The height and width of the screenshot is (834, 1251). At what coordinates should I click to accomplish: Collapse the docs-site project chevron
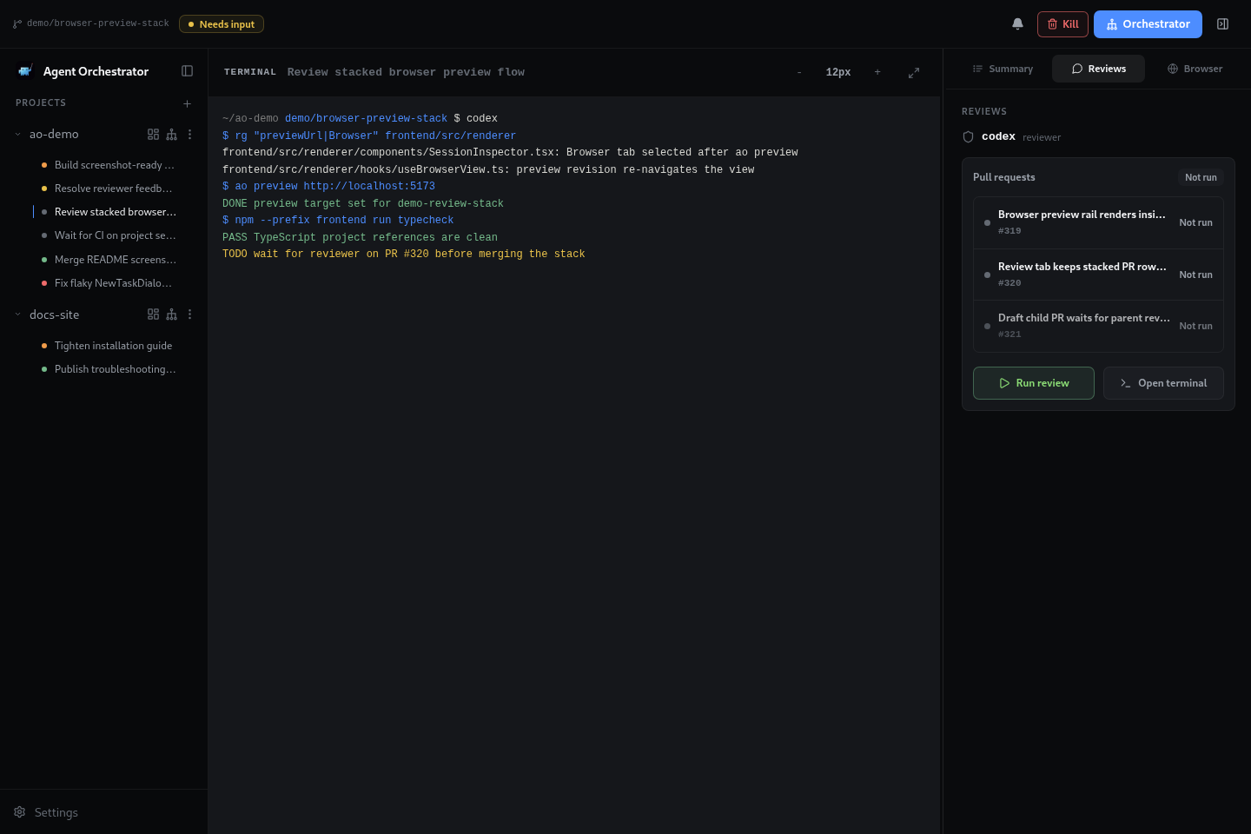pos(17,314)
